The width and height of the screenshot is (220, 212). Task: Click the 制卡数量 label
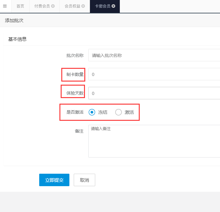75,74
